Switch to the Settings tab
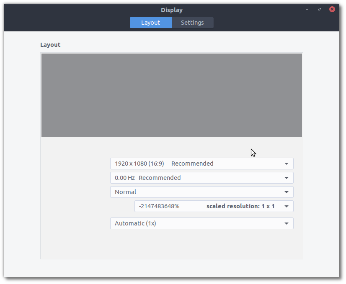 [x=192, y=23]
